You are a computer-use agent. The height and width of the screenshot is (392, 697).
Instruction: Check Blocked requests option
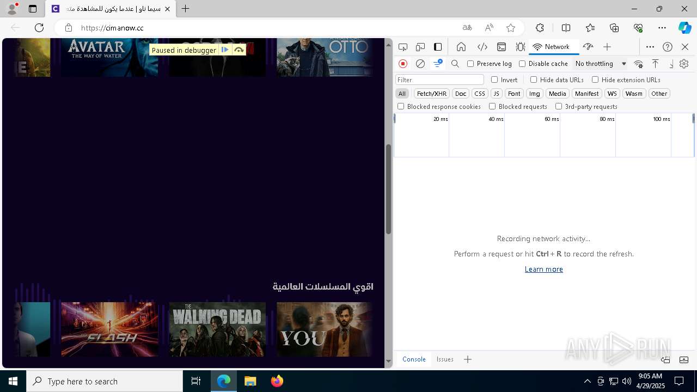492,106
